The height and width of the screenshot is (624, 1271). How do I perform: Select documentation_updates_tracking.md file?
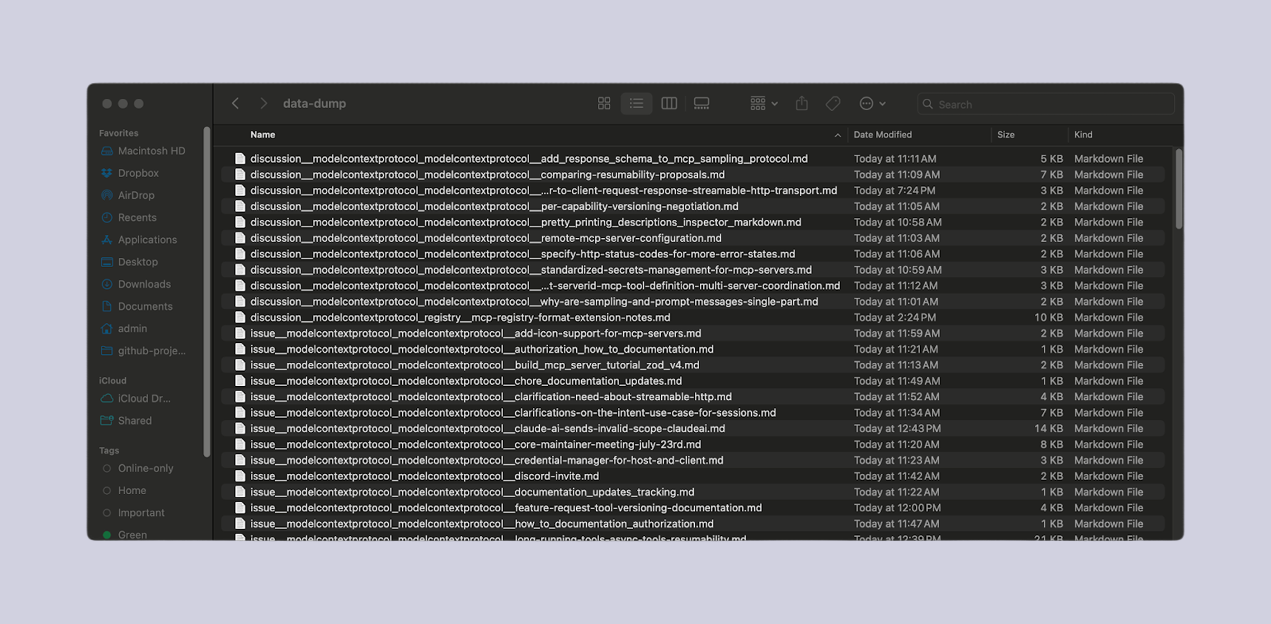tap(693, 492)
